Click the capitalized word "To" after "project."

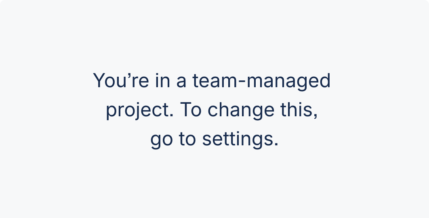click(x=191, y=109)
